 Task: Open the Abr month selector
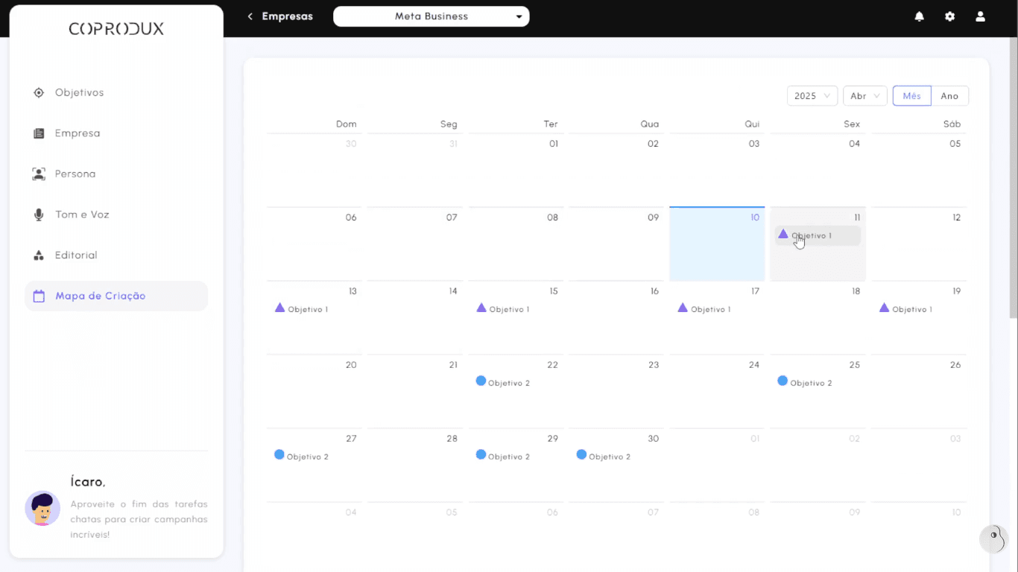tap(864, 96)
